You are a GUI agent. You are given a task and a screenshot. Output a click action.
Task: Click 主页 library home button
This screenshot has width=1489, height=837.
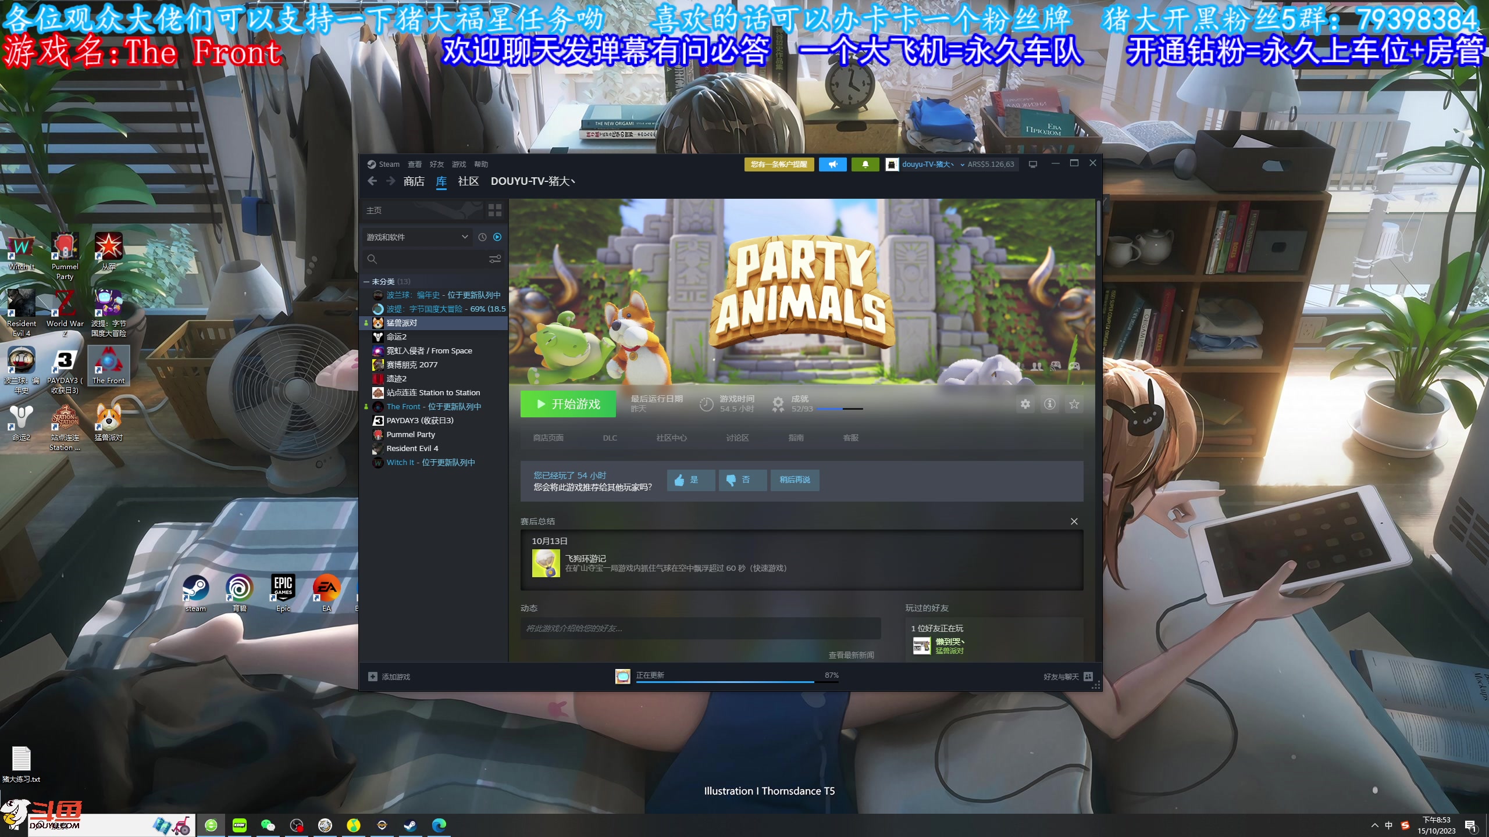point(422,210)
